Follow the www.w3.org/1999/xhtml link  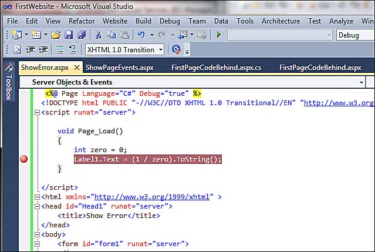tap(152, 197)
